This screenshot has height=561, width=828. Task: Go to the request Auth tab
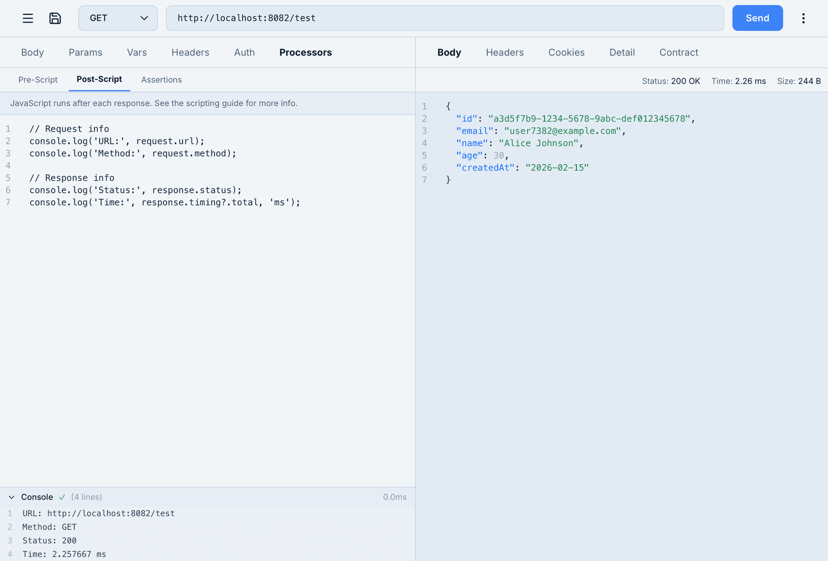coord(244,53)
